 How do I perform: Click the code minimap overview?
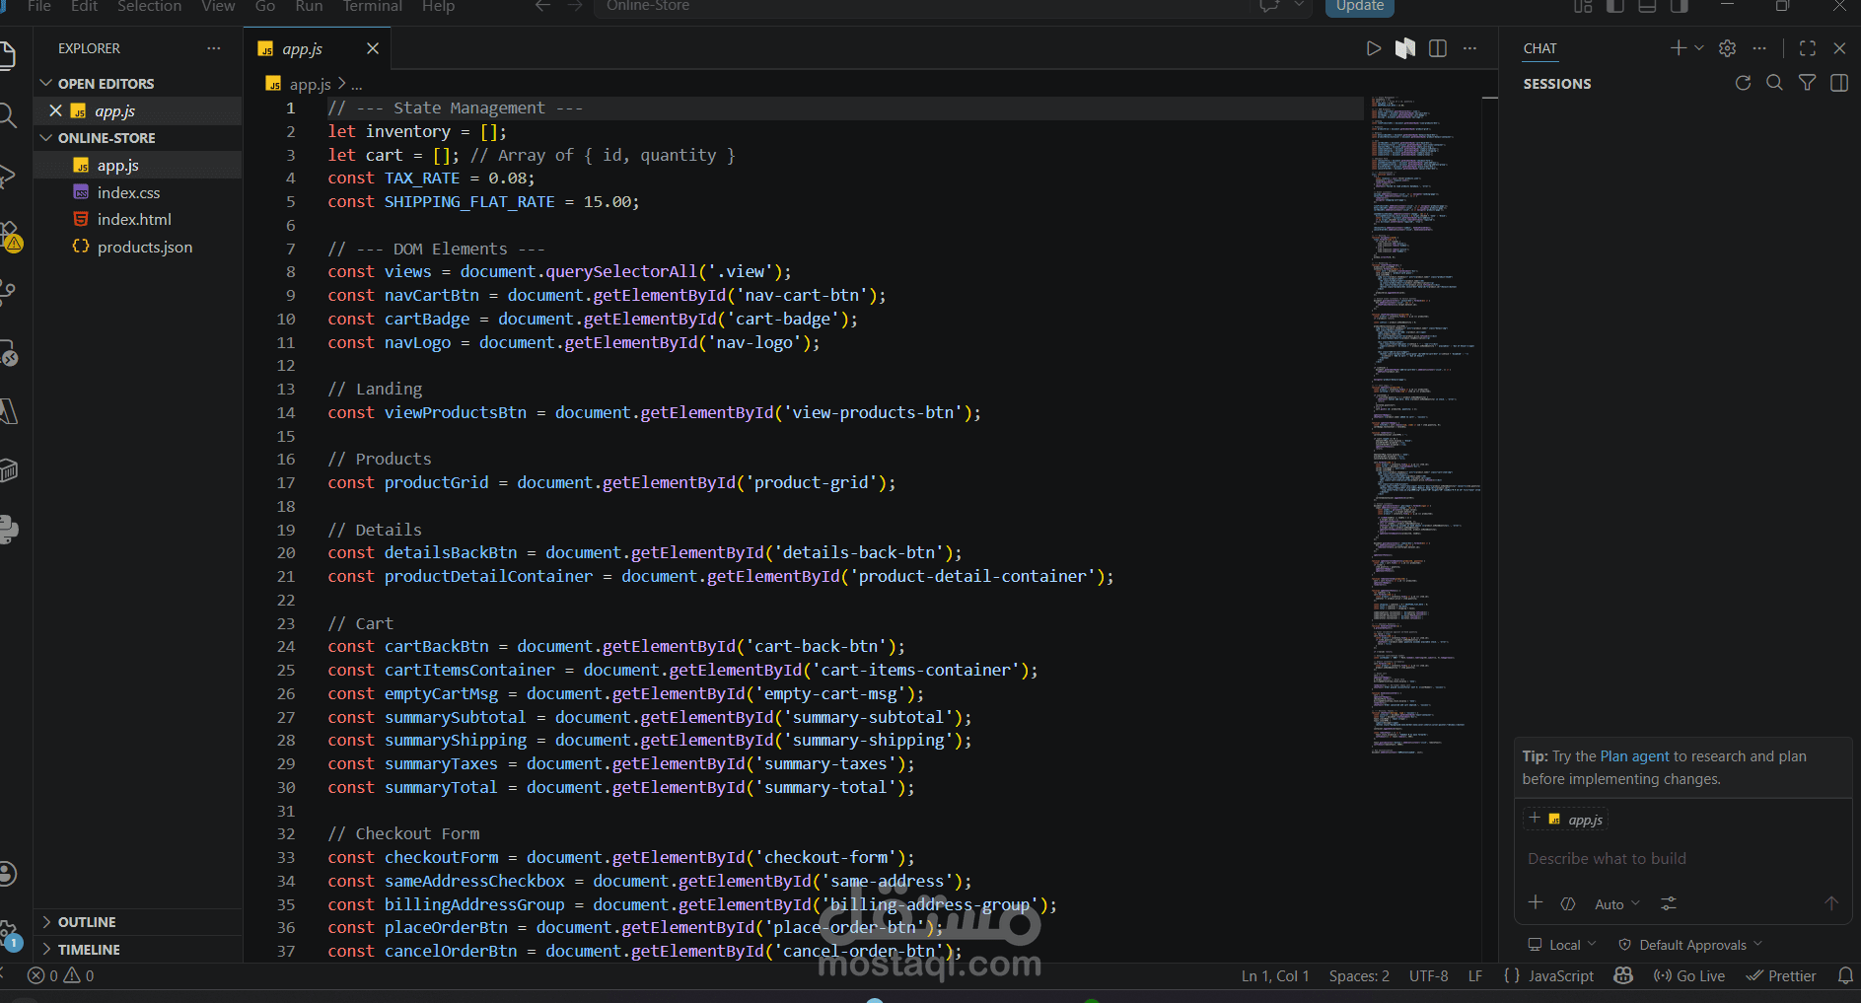pyautogui.click(x=1425, y=424)
